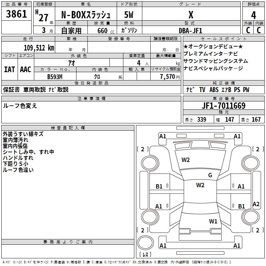The image size is (266, 266).
Task: Click the A2 damage mark on the diagram
Action: (256, 204)
